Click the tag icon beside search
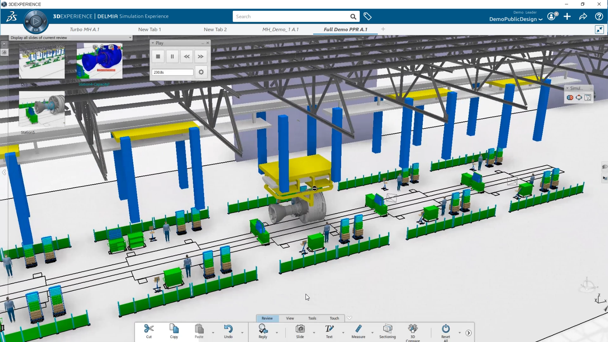The image size is (608, 342). tap(367, 16)
